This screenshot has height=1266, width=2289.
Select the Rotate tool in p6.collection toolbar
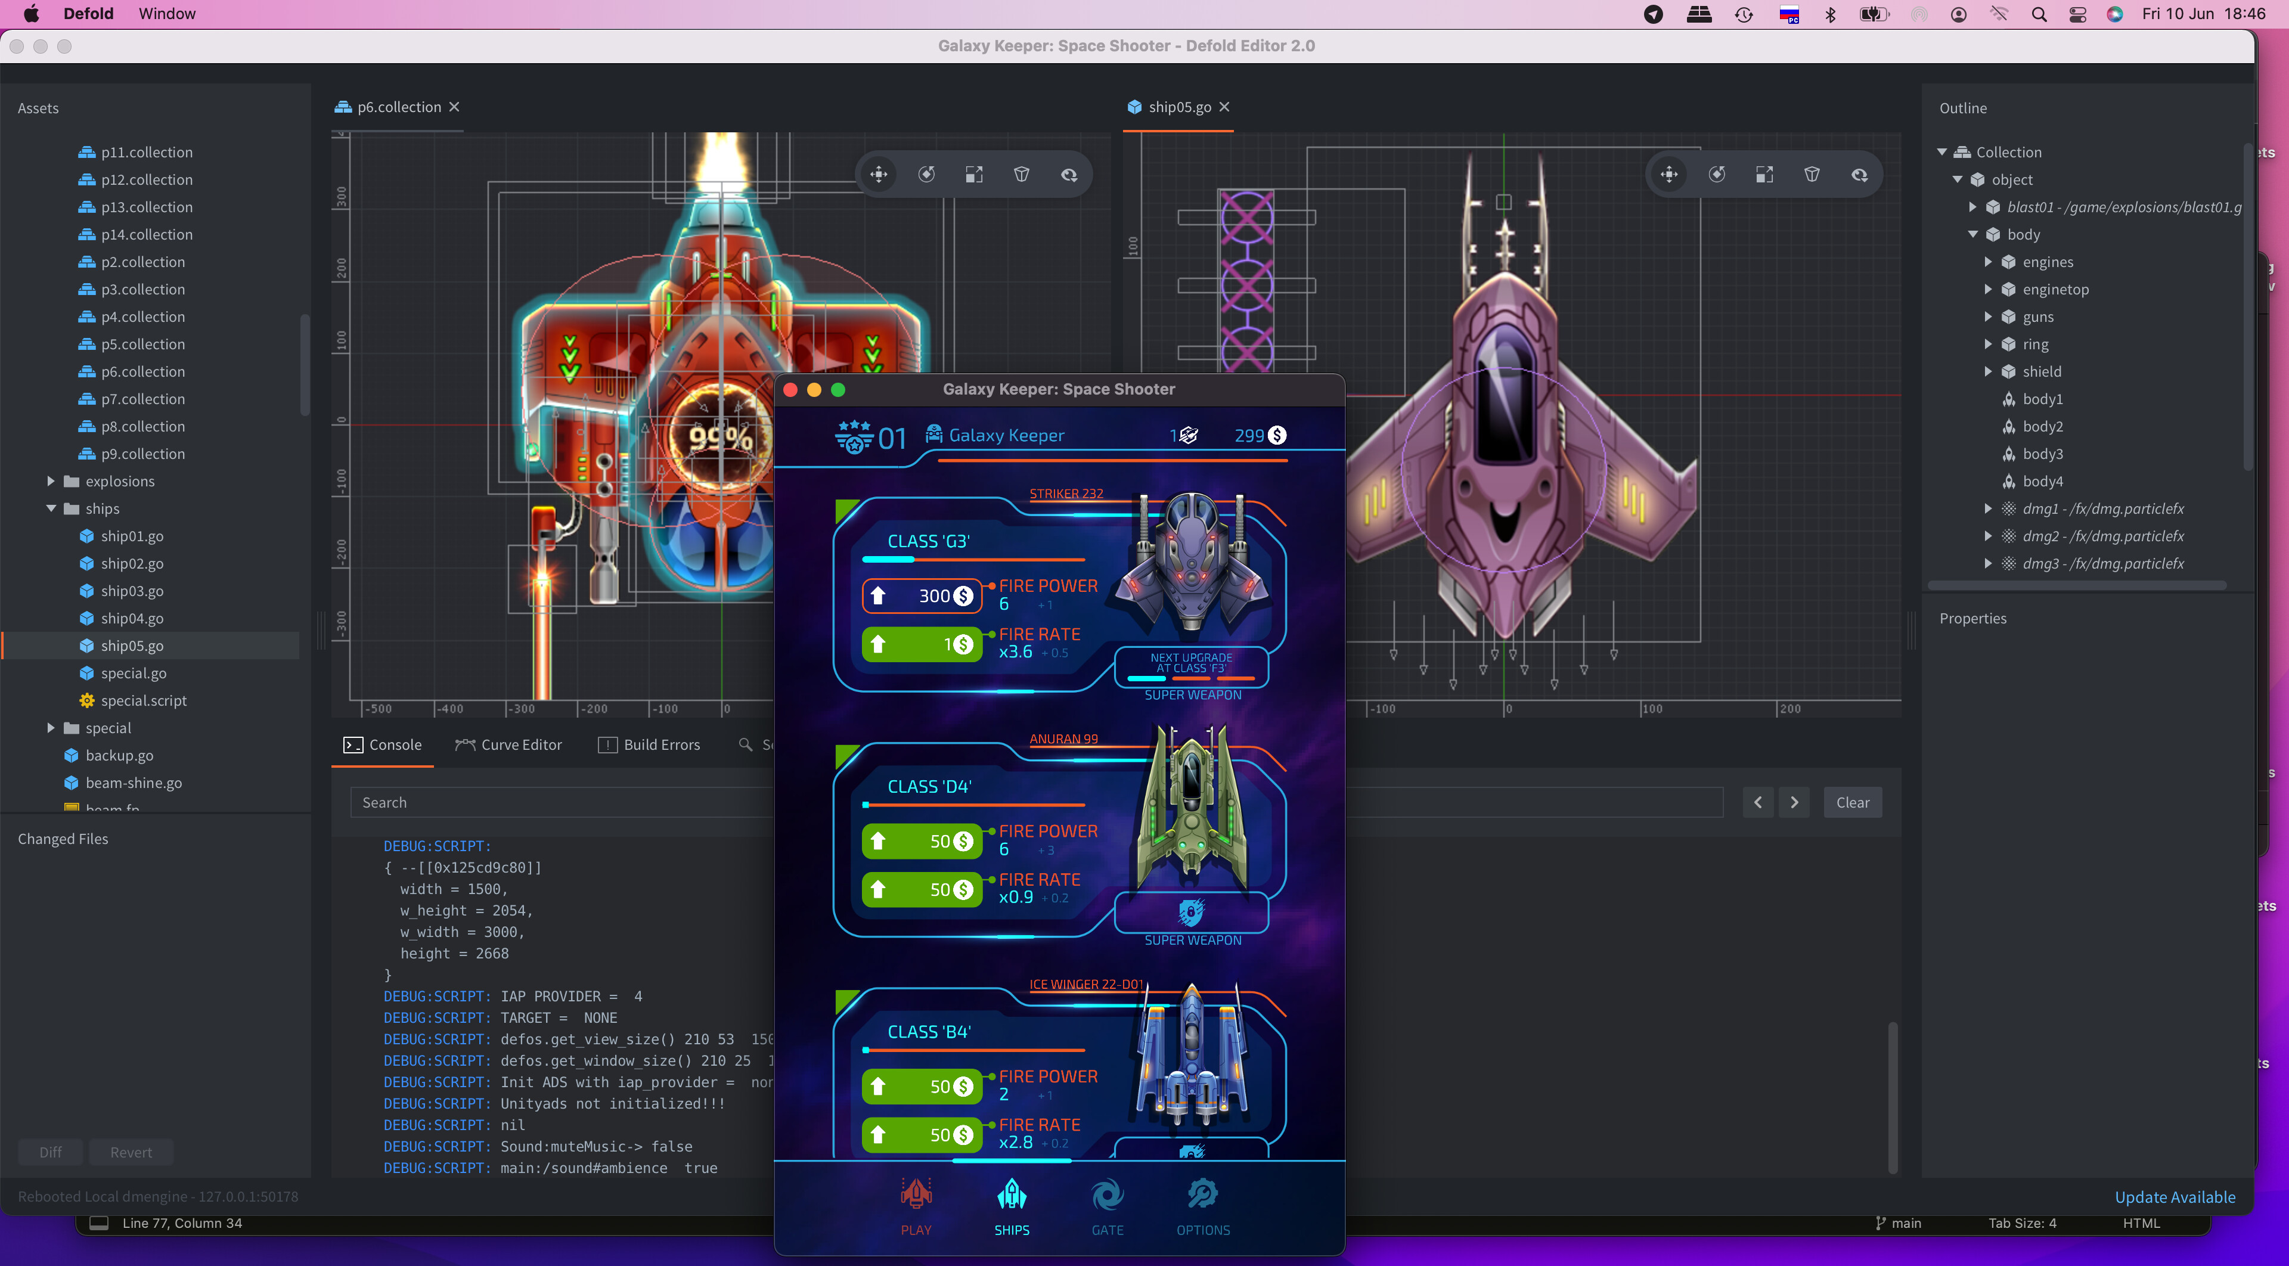926,174
